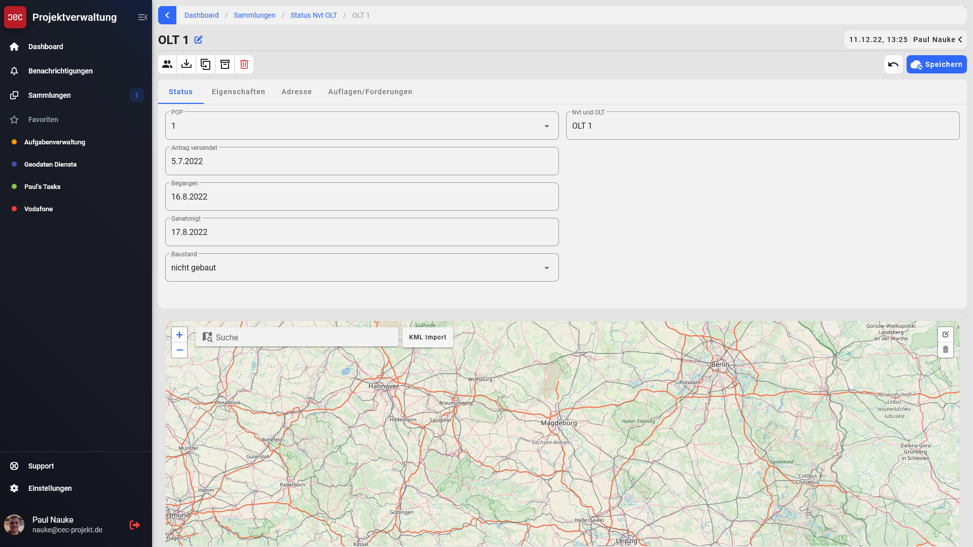Screen dimensions: 973x547
Task: Share OLT 1 with other users
Action: (x=167, y=64)
